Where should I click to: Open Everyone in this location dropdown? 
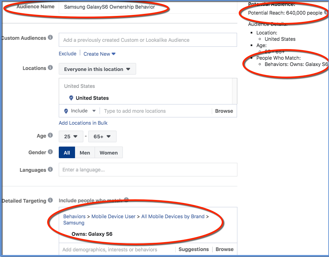(97, 69)
